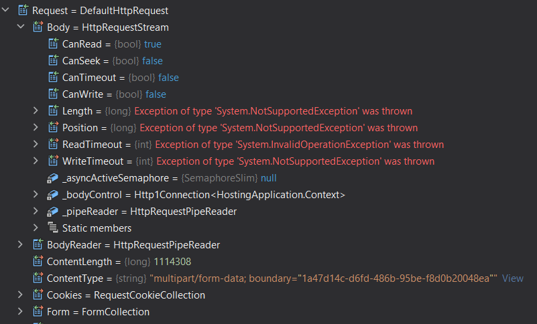Click the _pipeReader private field icon

pyautogui.click(x=52, y=212)
